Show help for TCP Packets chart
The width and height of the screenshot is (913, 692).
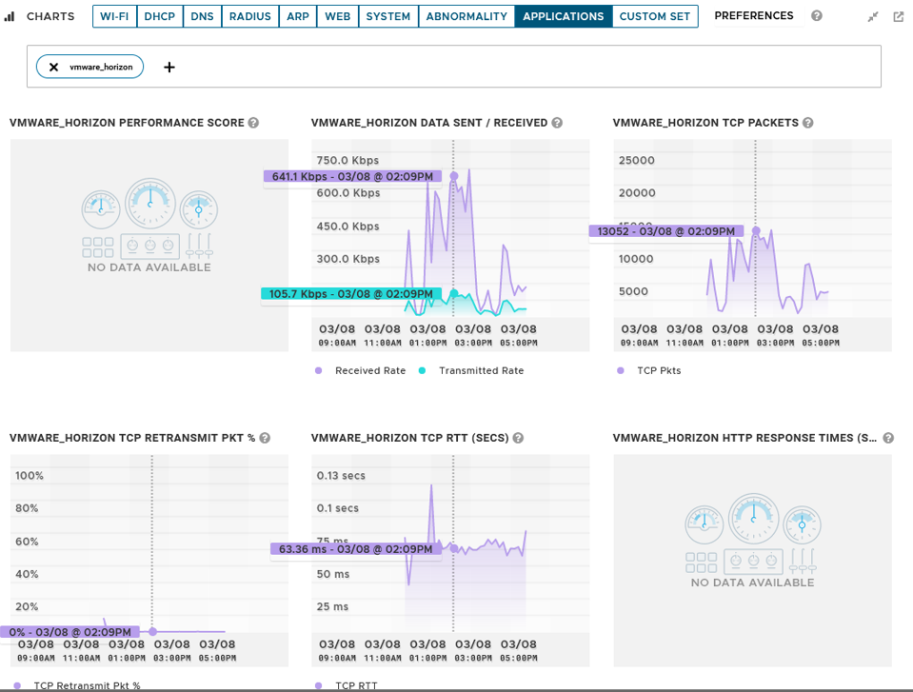coord(808,123)
